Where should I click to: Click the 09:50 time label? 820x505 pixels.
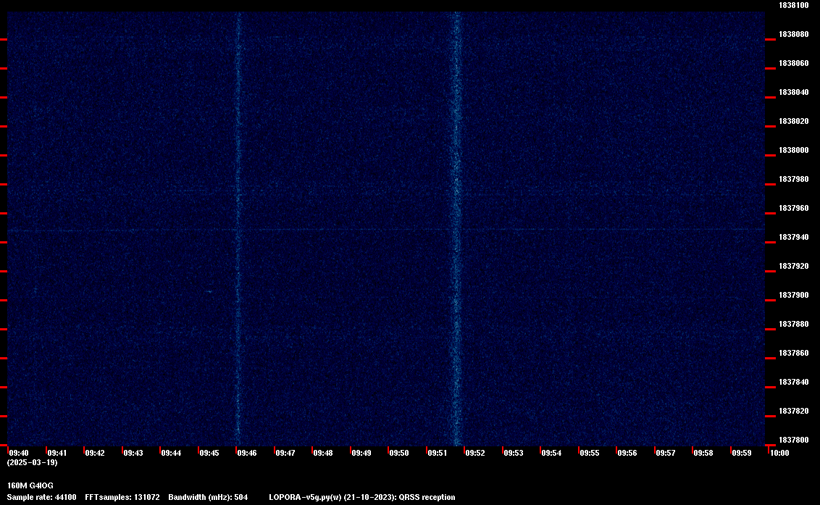coord(399,453)
